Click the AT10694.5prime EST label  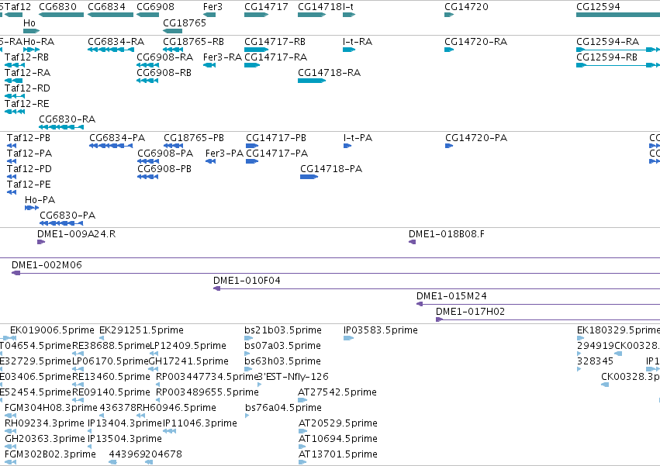338,439
